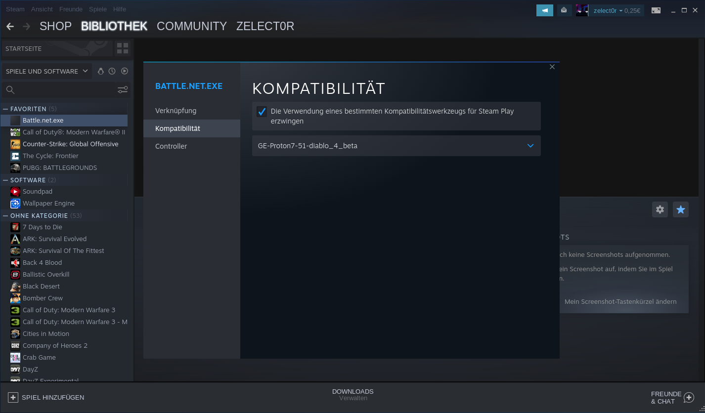Image resolution: width=705 pixels, height=413 pixels.
Task: Close the Battle.net.exe properties dialog
Action: 552,67
